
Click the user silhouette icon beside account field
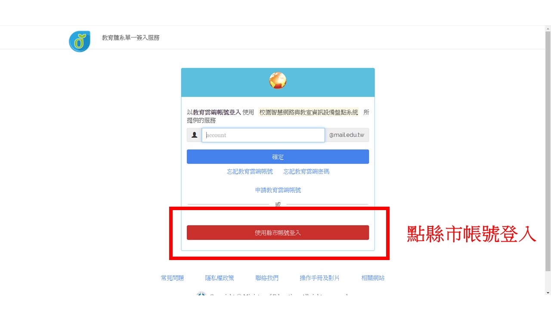click(x=194, y=135)
